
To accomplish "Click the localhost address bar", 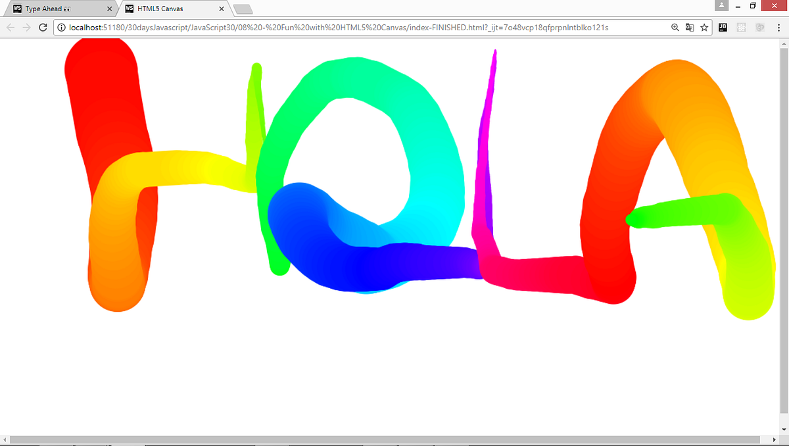I will tap(329, 28).
